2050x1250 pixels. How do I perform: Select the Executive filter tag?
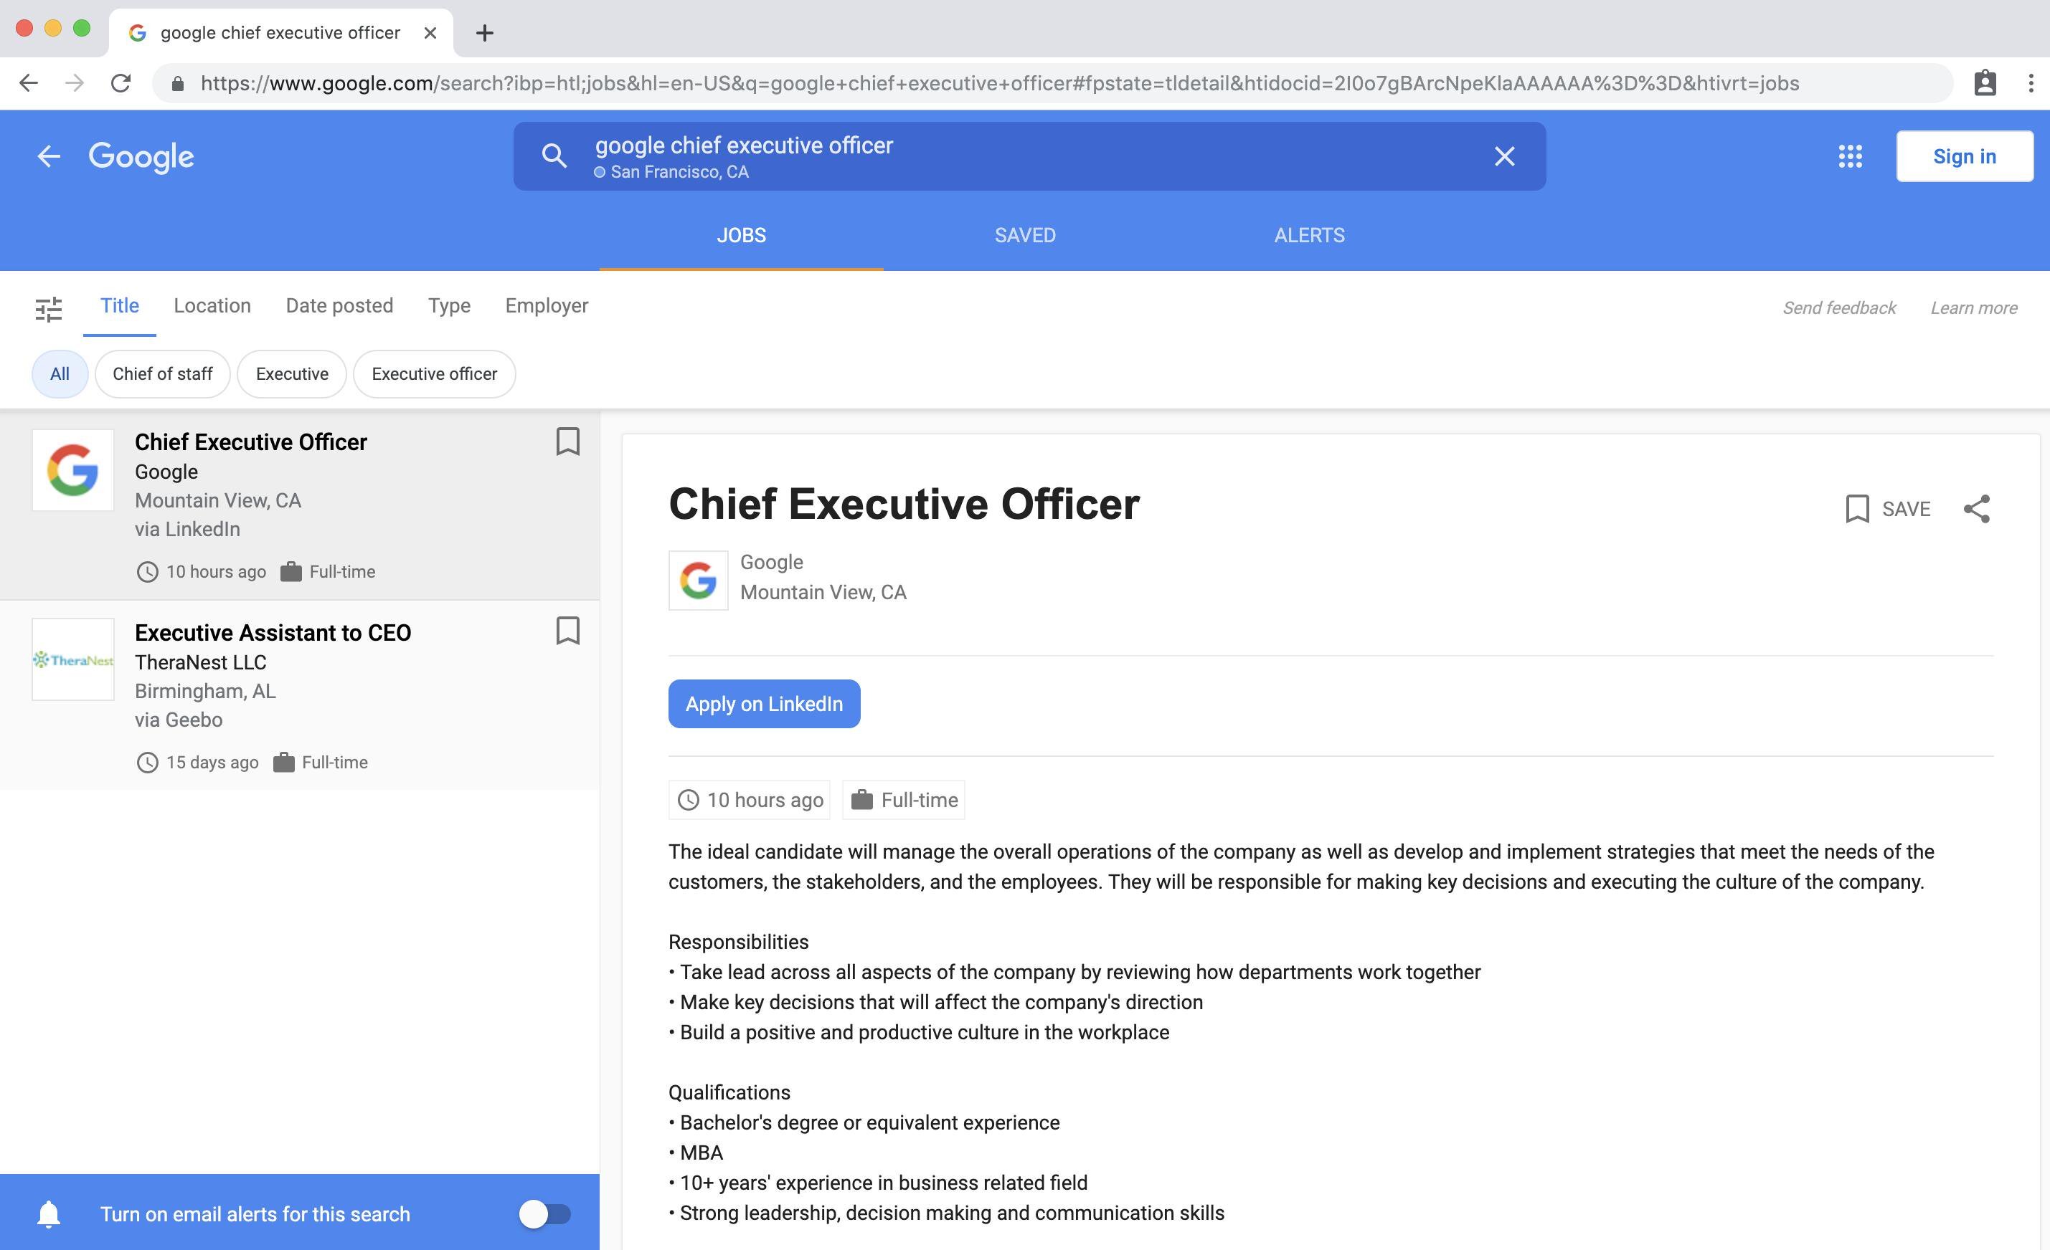(x=291, y=373)
